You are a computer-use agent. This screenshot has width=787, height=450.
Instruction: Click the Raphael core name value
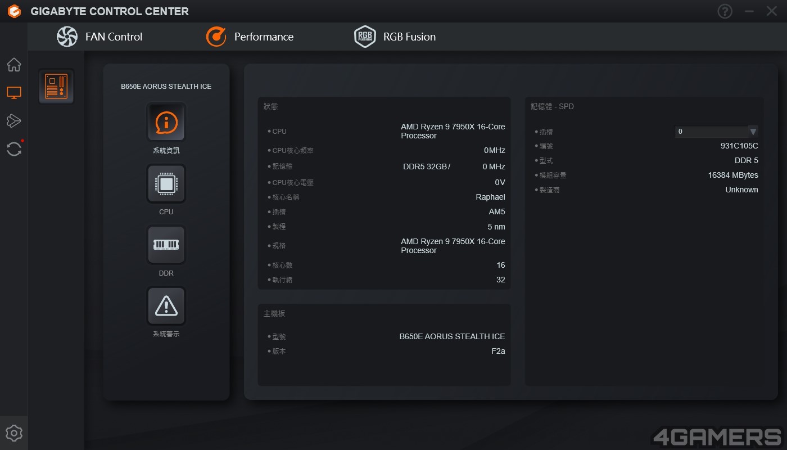click(x=490, y=197)
